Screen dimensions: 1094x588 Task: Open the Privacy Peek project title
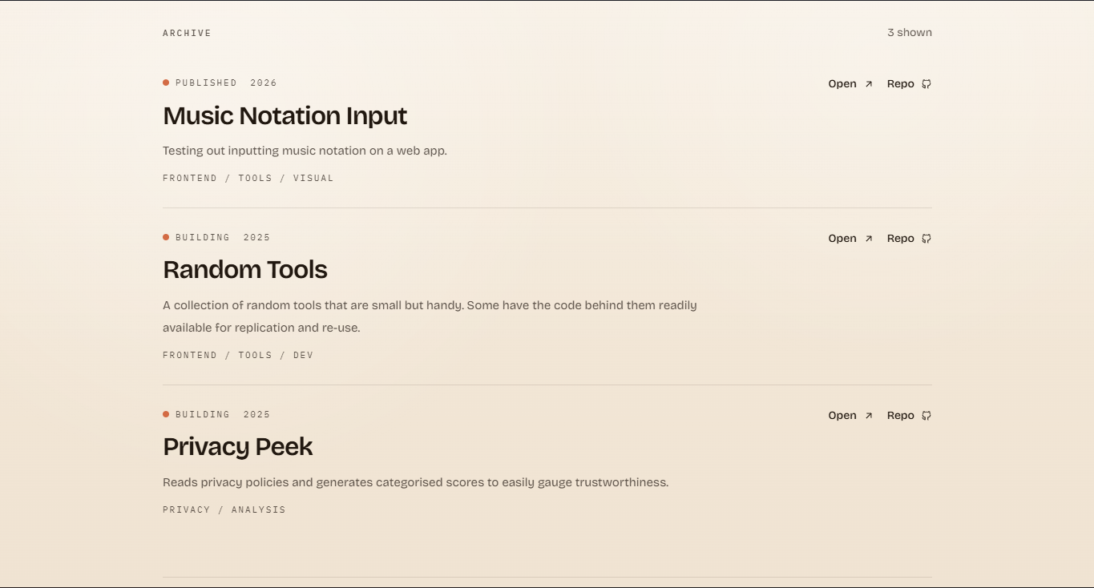click(237, 447)
